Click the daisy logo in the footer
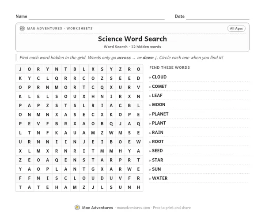The image size is (265, 220). (x=77, y=207)
